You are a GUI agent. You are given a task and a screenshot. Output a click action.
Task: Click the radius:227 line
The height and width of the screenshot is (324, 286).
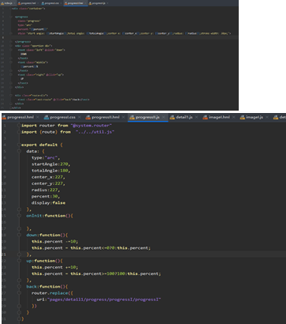[x=46, y=190]
